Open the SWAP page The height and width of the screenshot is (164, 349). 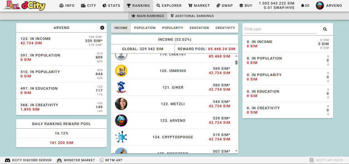[224, 5]
